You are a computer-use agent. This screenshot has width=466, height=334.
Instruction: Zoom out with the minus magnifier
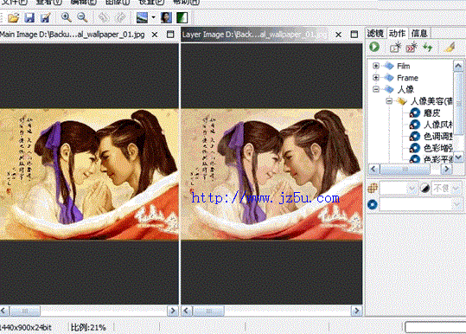pos(82,17)
